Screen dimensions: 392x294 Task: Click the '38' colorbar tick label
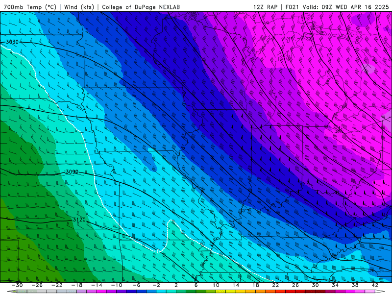pyautogui.click(x=355, y=285)
